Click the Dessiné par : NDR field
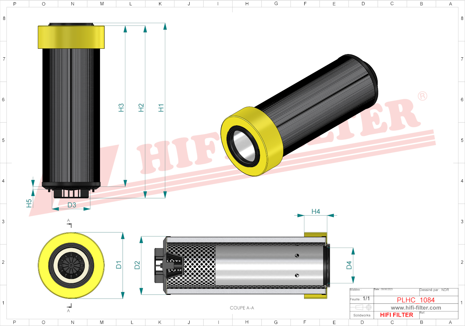Screen dimensions: 465x326 coord(434,290)
